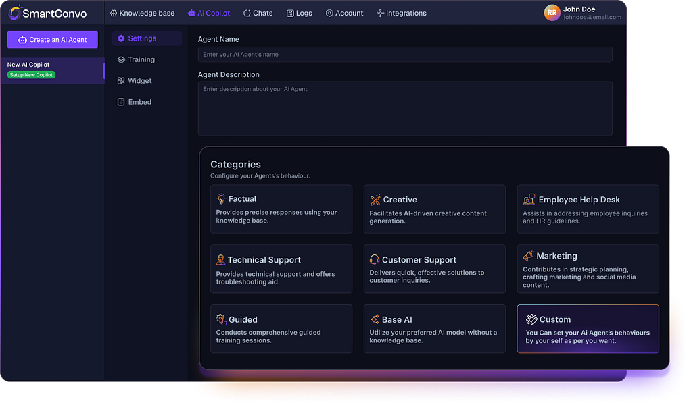Image resolution: width=689 pixels, height=405 pixels.
Task: Open the Knowledge base menu
Action: tap(143, 13)
